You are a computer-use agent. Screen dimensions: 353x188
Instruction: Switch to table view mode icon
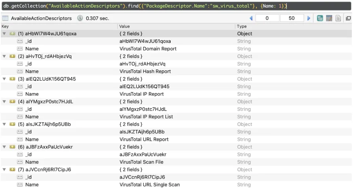(x=329, y=18)
